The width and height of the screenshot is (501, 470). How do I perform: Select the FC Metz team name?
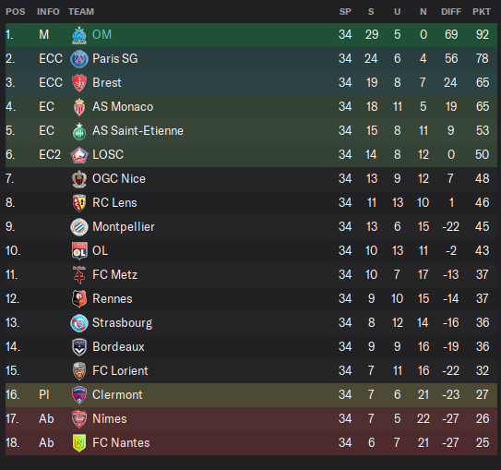[x=114, y=274]
